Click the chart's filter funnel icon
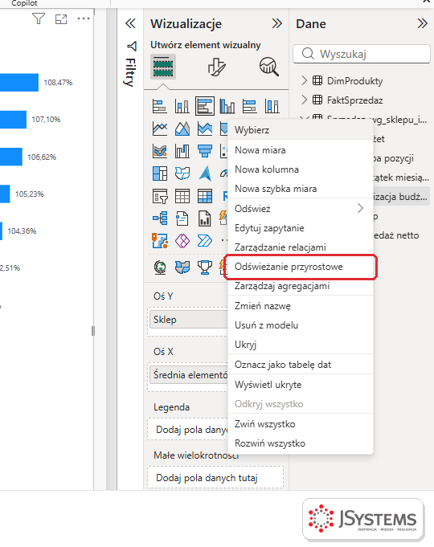The height and width of the screenshot is (547, 434). 39,18
